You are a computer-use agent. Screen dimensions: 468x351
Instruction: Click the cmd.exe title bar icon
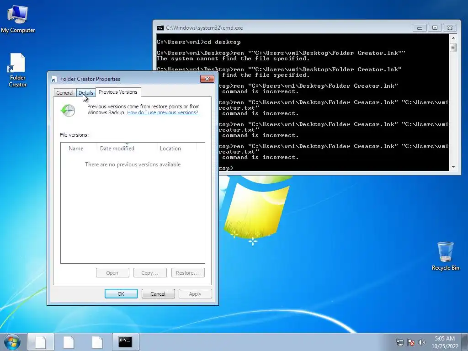[x=160, y=28]
